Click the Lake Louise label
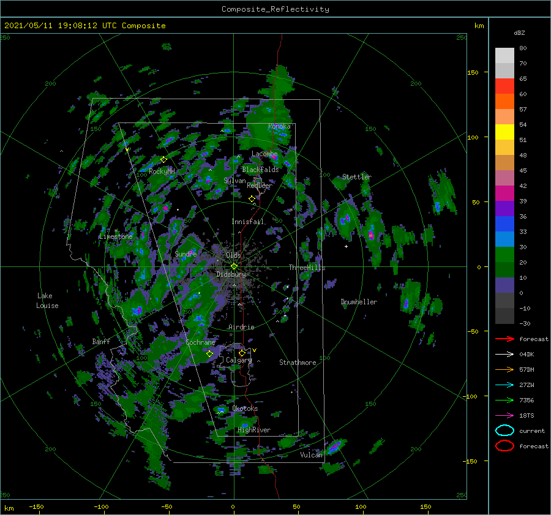This screenshot has height=515, width=551. point(47,301)
